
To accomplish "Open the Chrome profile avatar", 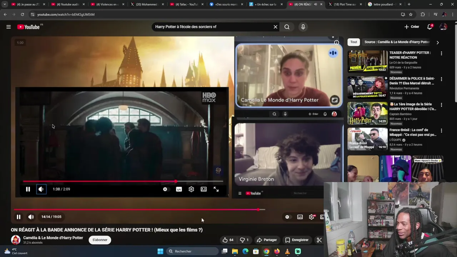I will click(444, 14).
